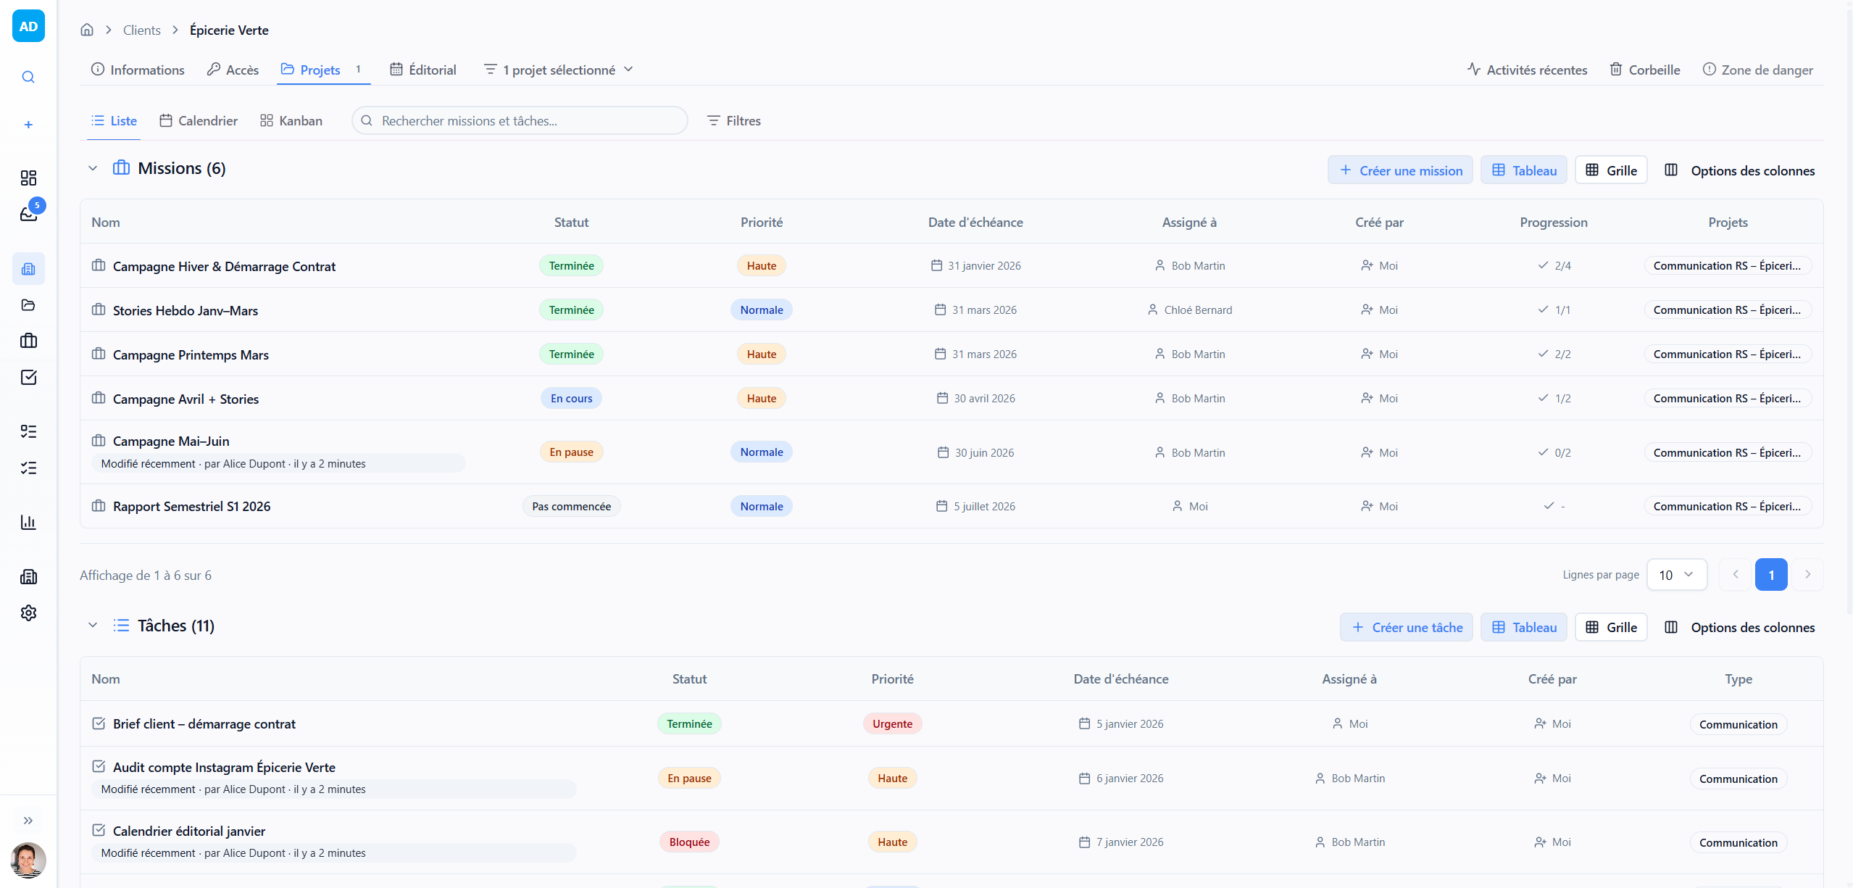This screenshot has height=888, width=1853.
Task: Open Activités récentes
Action: pos(1527,70)
